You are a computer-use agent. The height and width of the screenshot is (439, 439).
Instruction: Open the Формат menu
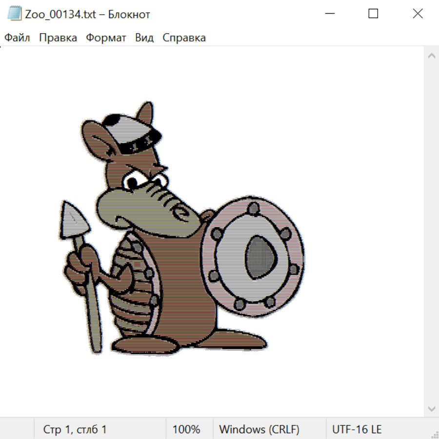106,38
